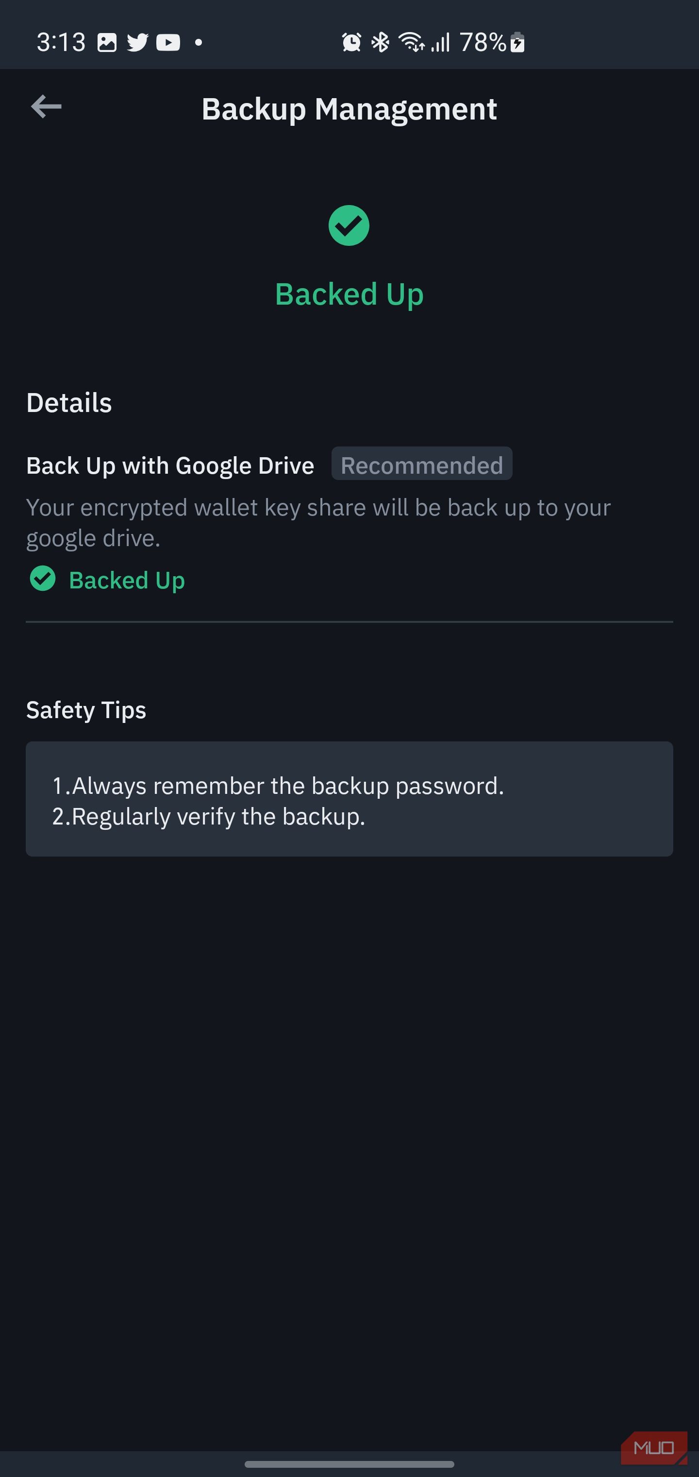The width and height of the screenshot is (699, 1477).
Task: Open Back Up with Google Drive entry
Action: click(x=170, y=465)
